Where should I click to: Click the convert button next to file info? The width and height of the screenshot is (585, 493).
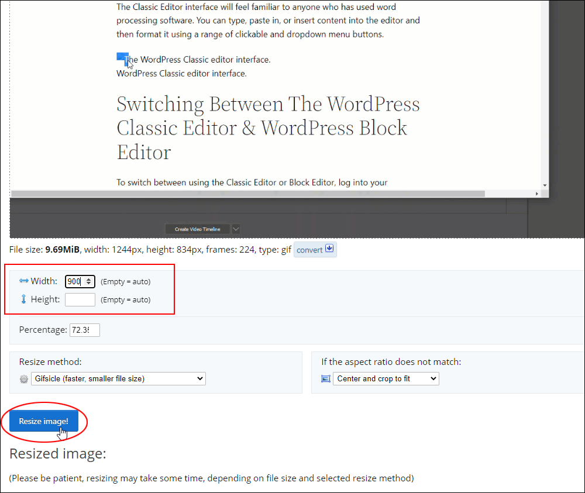coord(315,250)
